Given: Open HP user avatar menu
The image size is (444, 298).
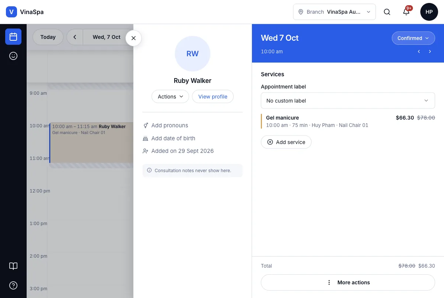Looking at the screenshot, I should (429, 12).
